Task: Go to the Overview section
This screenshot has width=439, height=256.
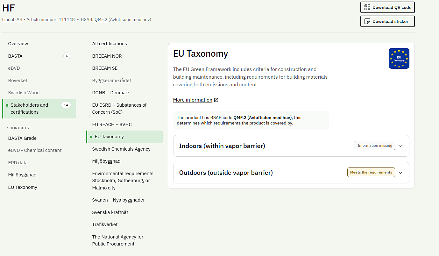Action: [x=18, y=44]
